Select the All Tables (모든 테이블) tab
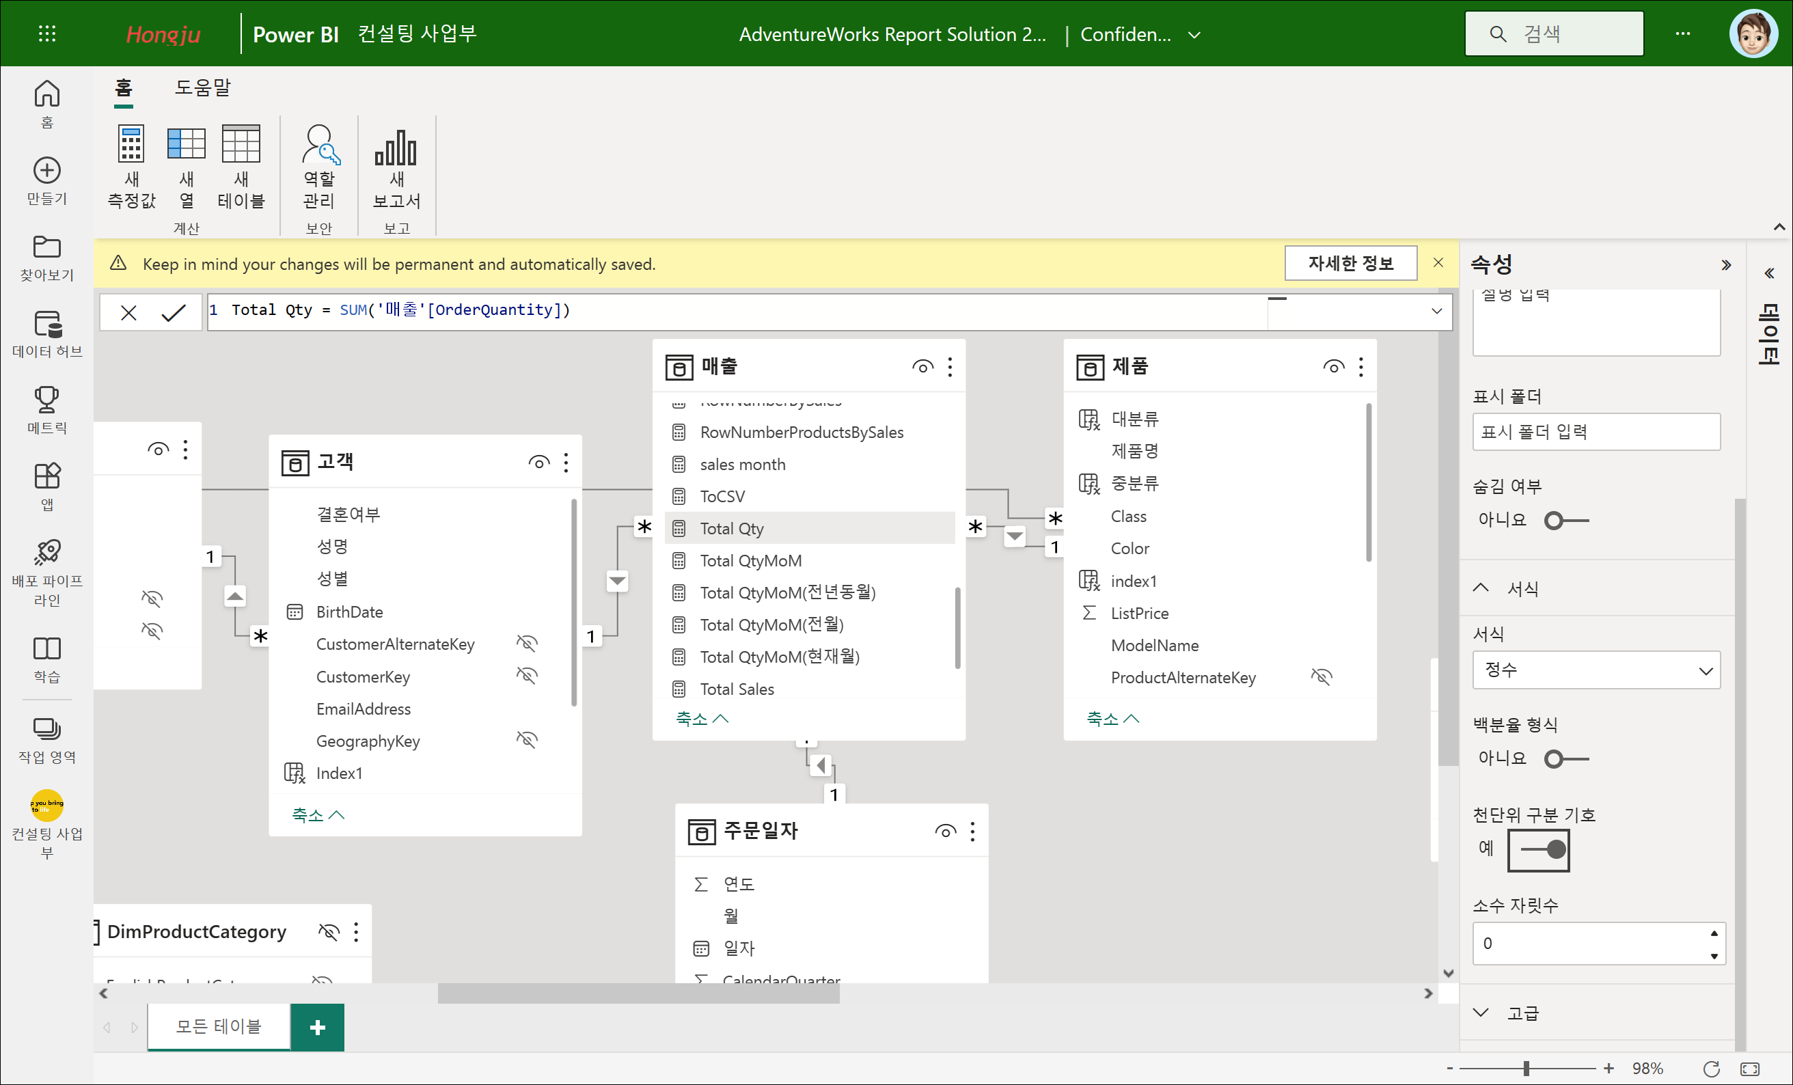The height and width of the screenshot is (1085, 1793). [x=218, y=1026]
